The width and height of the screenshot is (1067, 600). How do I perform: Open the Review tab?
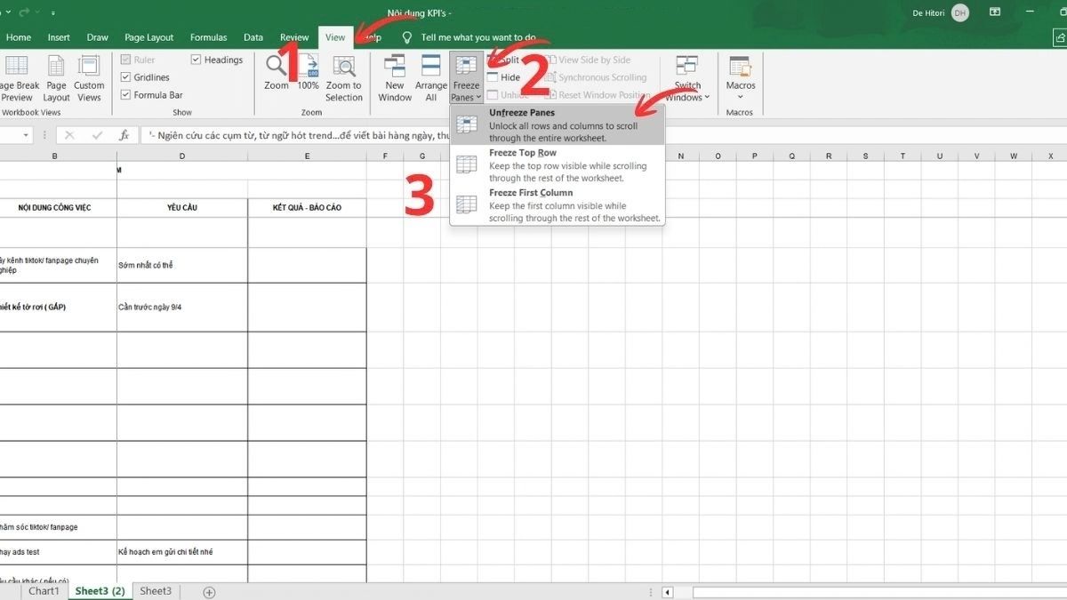tap(294, 37)
